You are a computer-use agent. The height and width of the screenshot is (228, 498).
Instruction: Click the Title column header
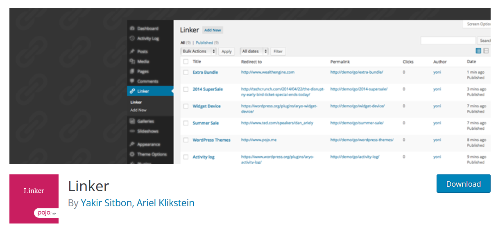click(197, 62)
